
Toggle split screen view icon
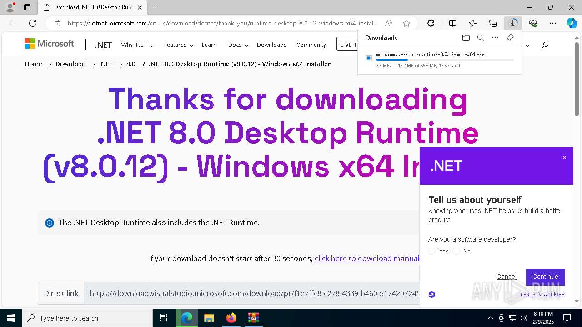pos(452,23)
